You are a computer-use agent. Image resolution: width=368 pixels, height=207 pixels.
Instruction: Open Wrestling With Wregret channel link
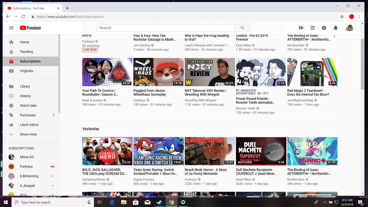(x=201, y=100)
